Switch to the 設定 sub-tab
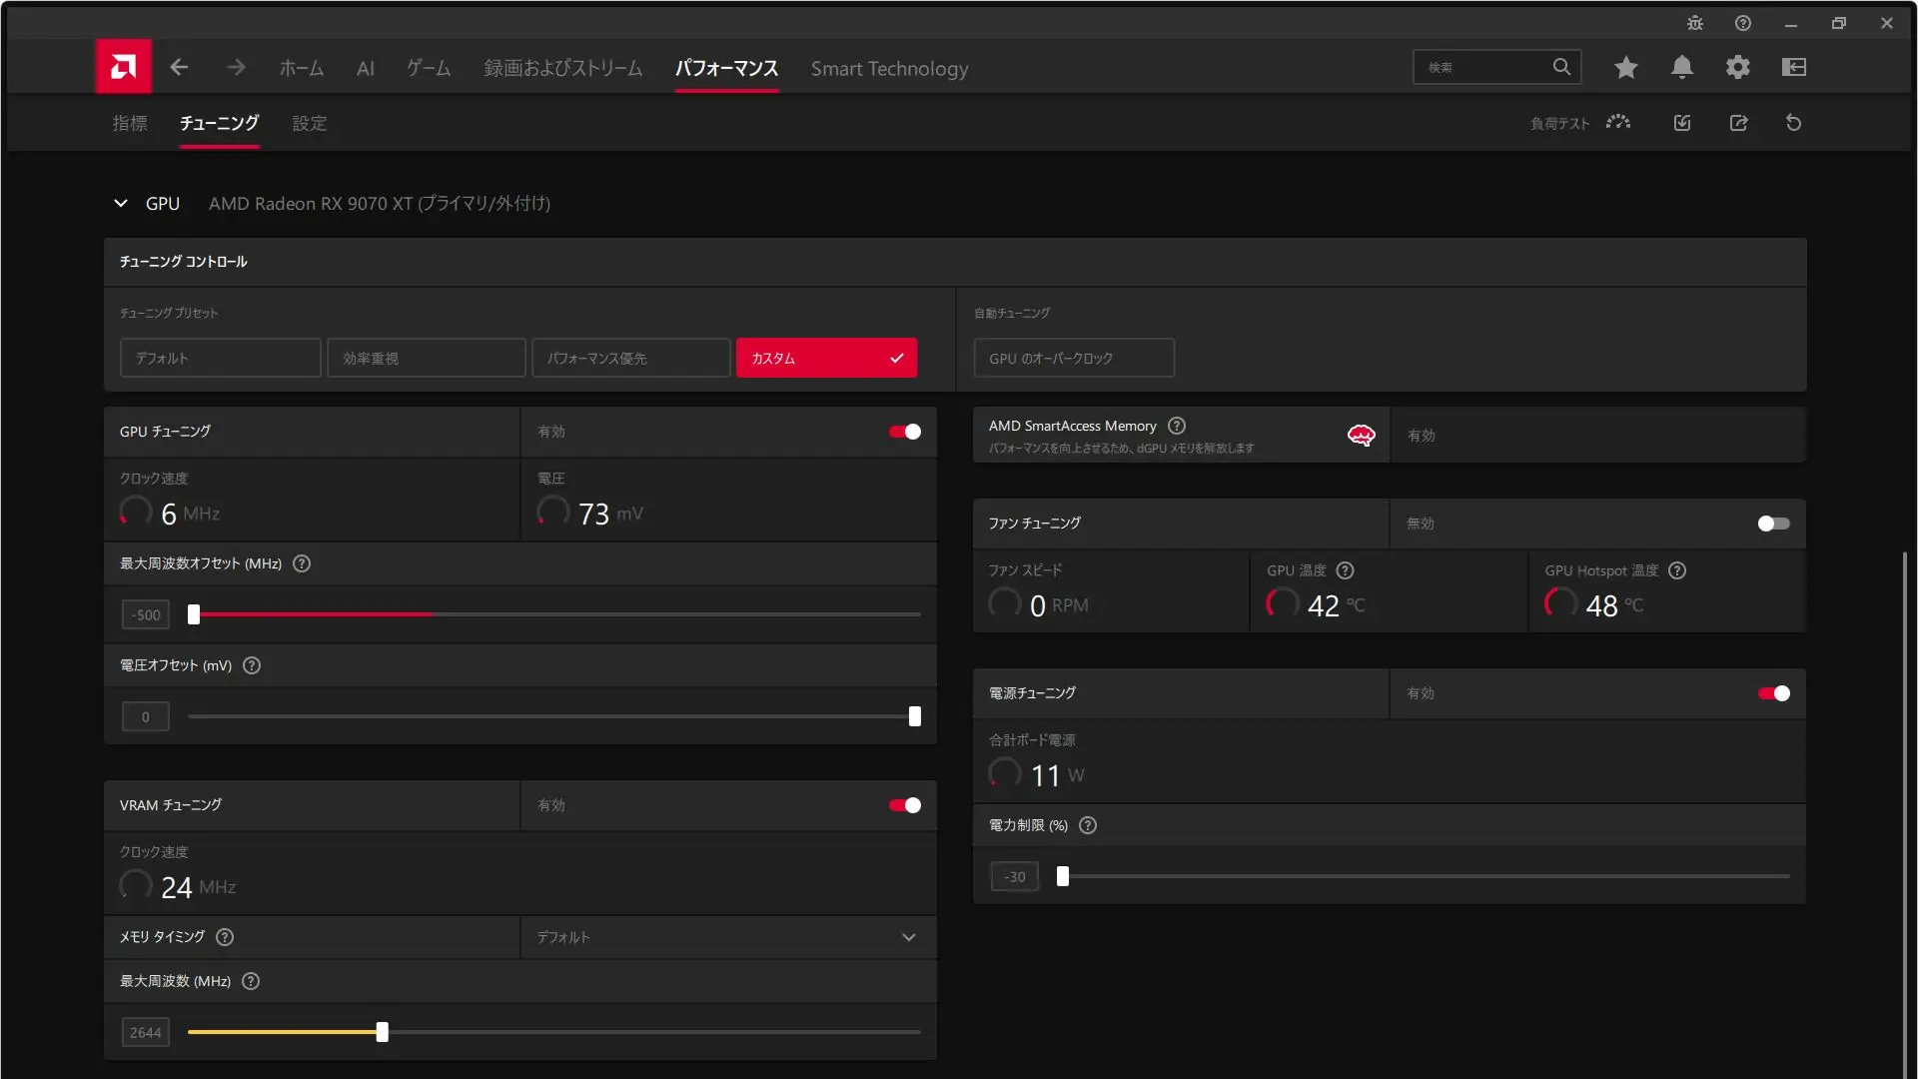The image size is (1918, 1079). point(310,123)
